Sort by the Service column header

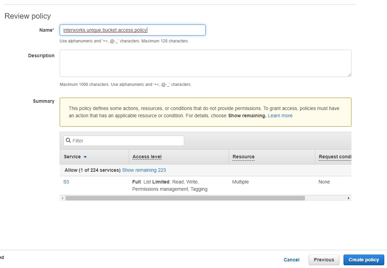click(72, 157)
